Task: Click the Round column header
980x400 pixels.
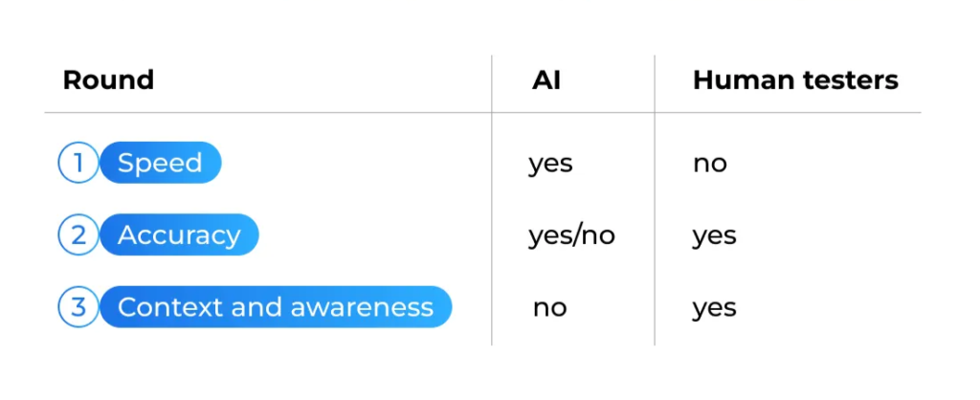Action: point(108,80)
